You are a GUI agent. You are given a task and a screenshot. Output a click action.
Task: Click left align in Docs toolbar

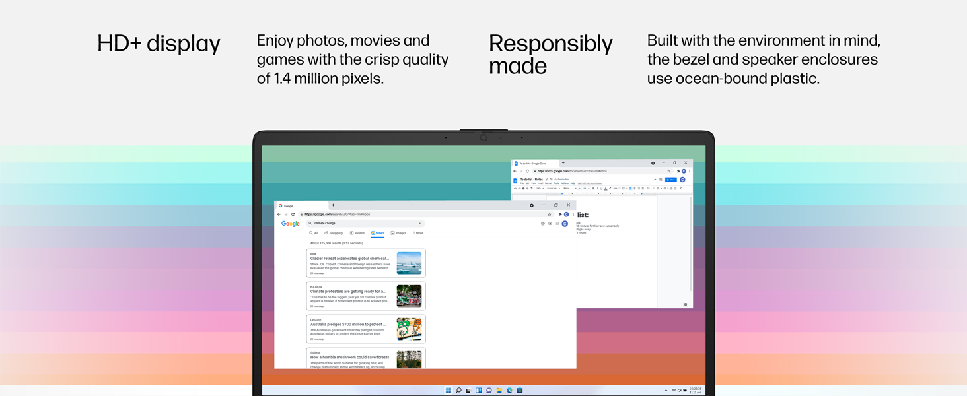[631, 188]
